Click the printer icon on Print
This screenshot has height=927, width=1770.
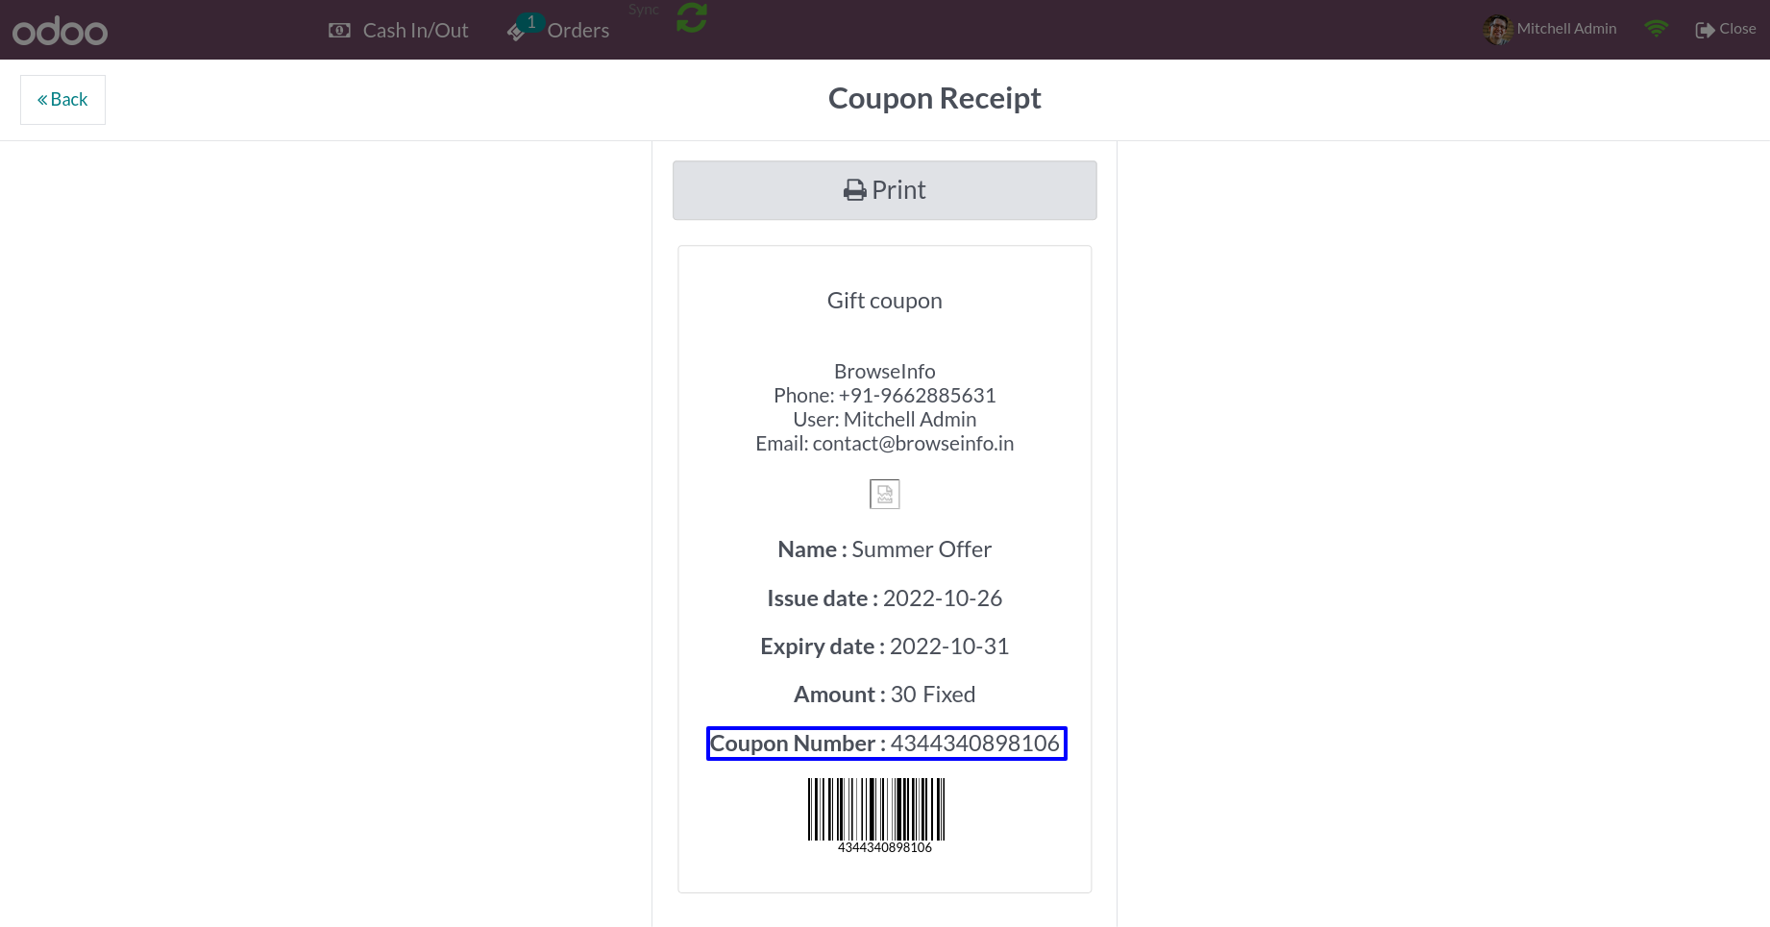pos(854,190)
